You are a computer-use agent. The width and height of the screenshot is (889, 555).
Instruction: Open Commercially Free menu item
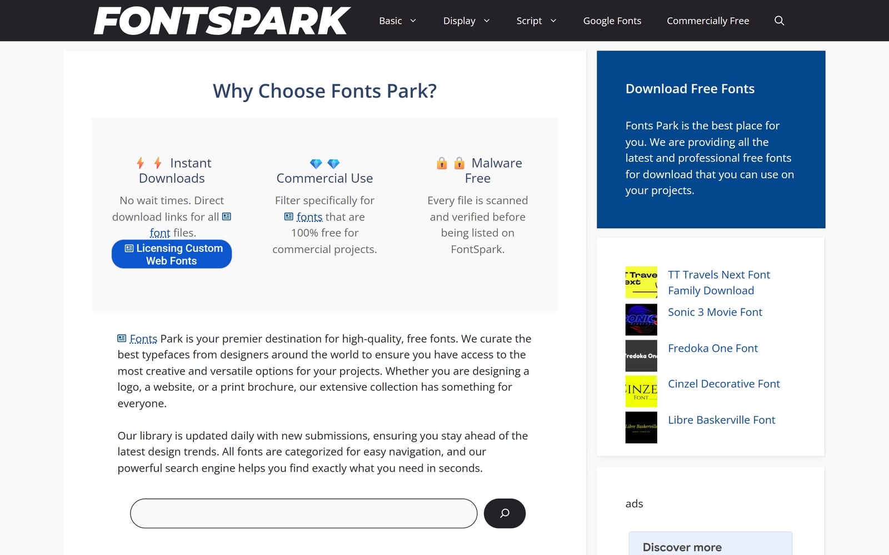pos(708,21)
